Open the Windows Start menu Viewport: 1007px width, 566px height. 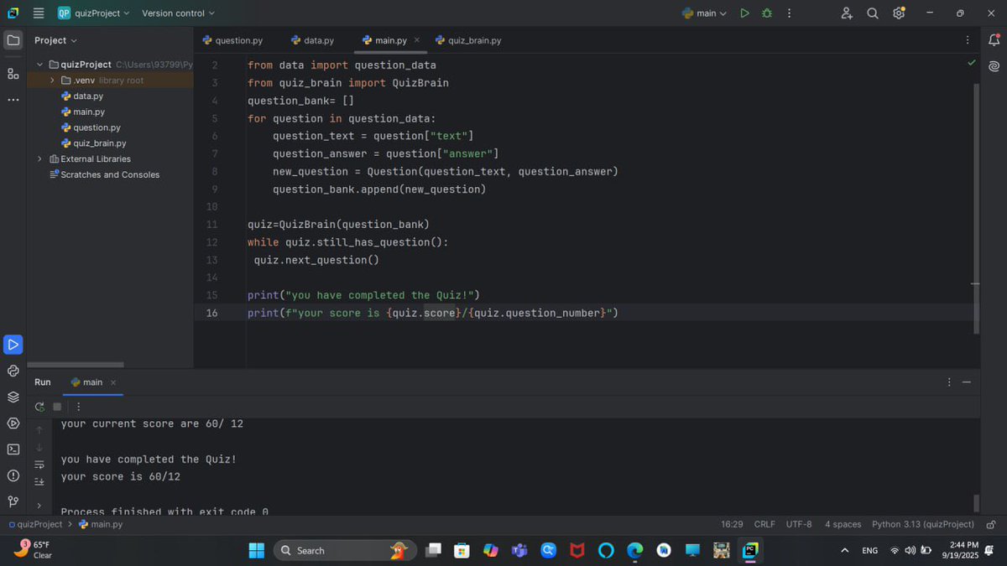257,551
